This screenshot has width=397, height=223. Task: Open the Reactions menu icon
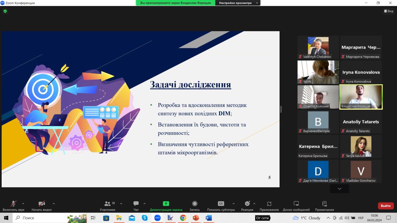tap(247, 204)
